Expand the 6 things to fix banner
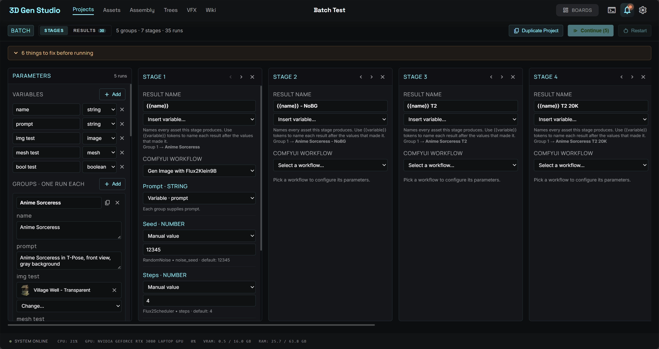The height and width of the screenshot is (349, 659). click(329, 53)
